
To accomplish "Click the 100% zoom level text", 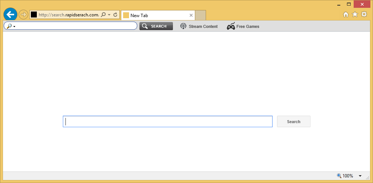I will click(x=348, y=176).
